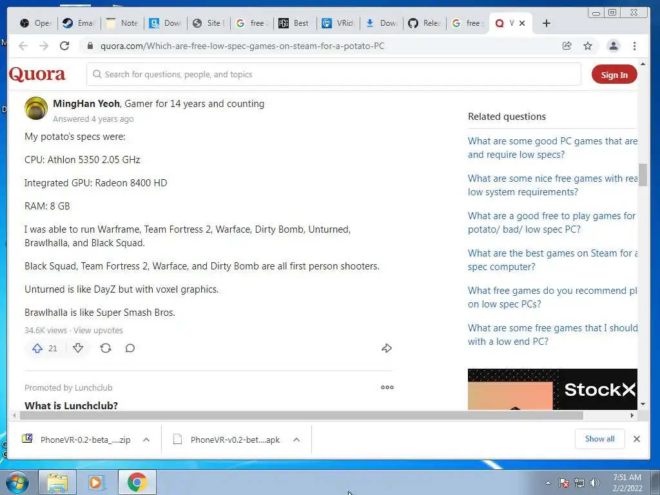
Task: Go back to the previous page
Action: pyautogui.click(x=23, y=46)
